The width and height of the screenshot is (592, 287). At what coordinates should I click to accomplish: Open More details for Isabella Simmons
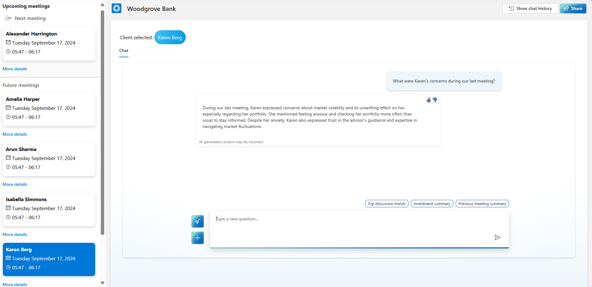(15, 234)
